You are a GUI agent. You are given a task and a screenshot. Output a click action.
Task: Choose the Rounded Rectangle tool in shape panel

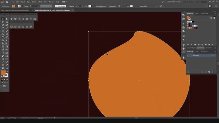click(15, 27)
